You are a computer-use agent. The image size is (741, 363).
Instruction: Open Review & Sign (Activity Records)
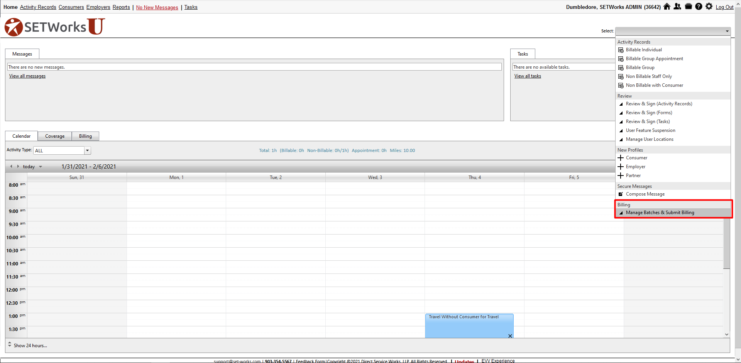(659, 104)
